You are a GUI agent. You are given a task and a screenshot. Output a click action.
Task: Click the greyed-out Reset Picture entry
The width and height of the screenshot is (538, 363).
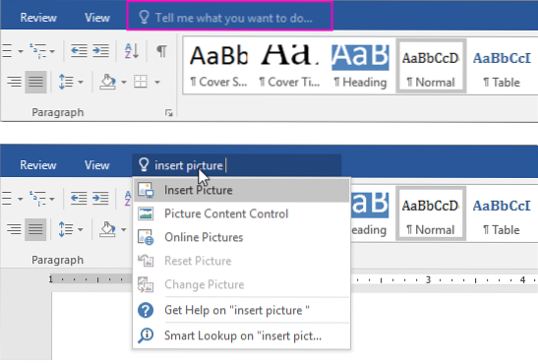point(241,261)
